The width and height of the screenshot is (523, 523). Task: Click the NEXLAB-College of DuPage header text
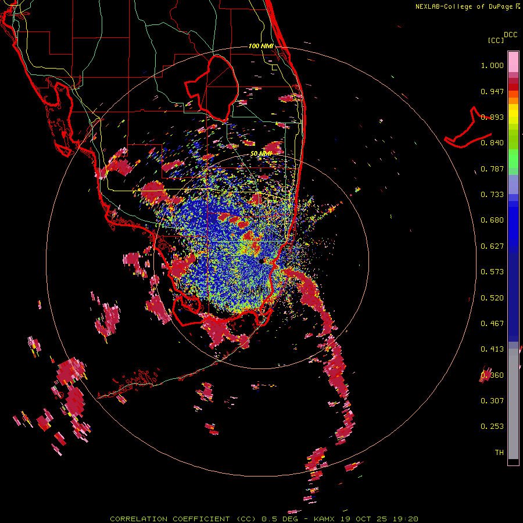465,6
